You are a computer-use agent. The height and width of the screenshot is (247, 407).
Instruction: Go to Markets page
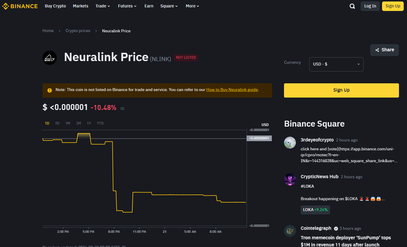(81, 6)
